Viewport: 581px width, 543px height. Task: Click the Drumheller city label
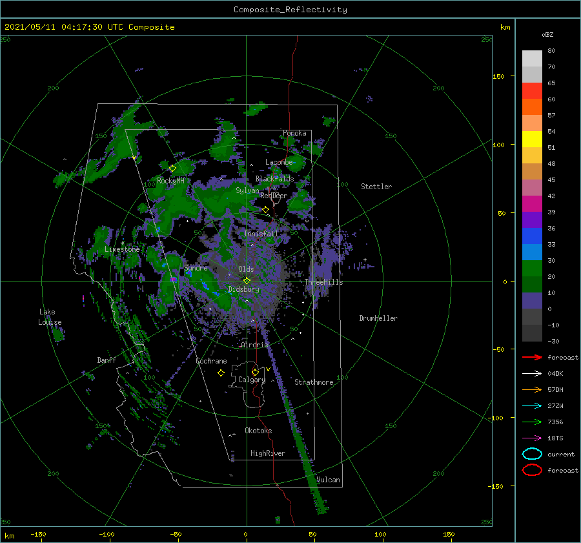(378, 318)
